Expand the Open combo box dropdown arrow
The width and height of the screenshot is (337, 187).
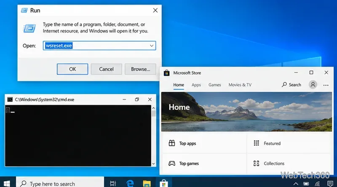point(152,45)
